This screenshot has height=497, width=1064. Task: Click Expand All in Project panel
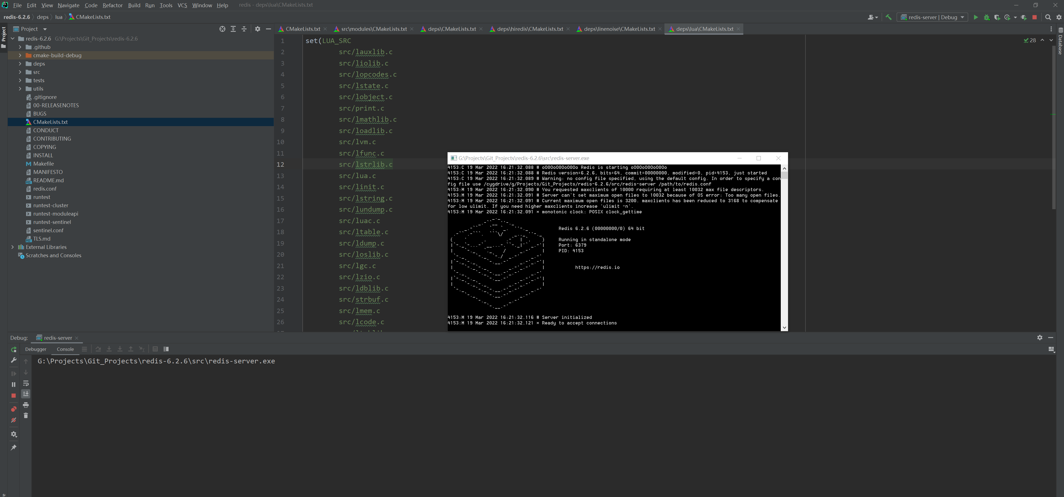(233, 29)
